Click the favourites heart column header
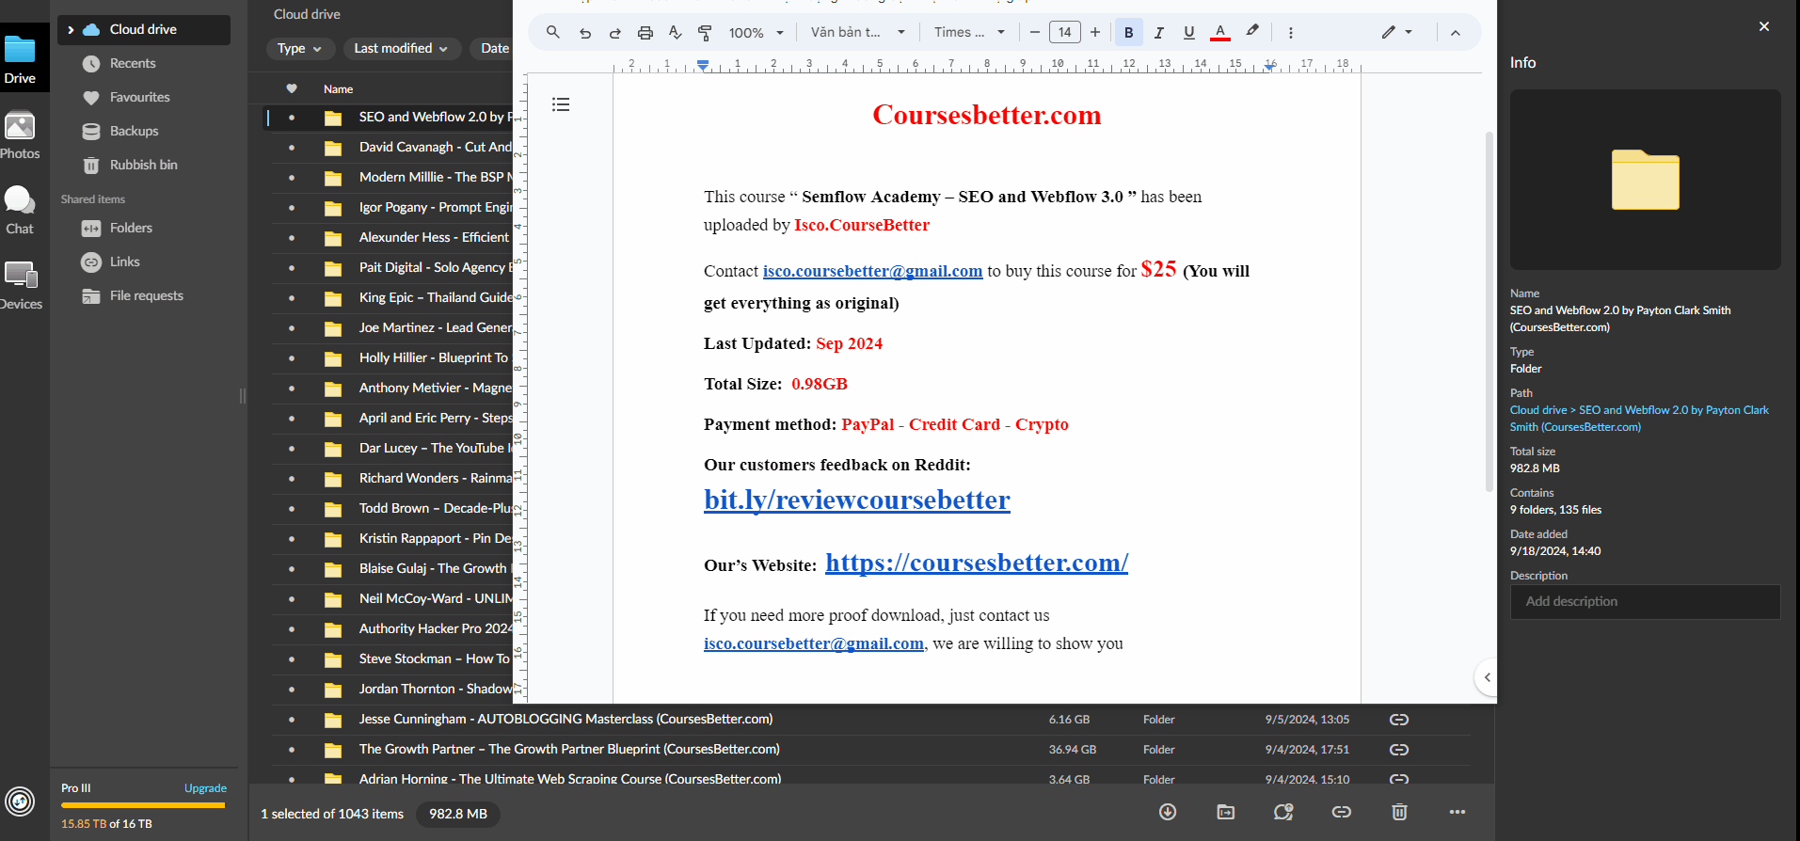 pyautogui.click(x=292, y=88)
